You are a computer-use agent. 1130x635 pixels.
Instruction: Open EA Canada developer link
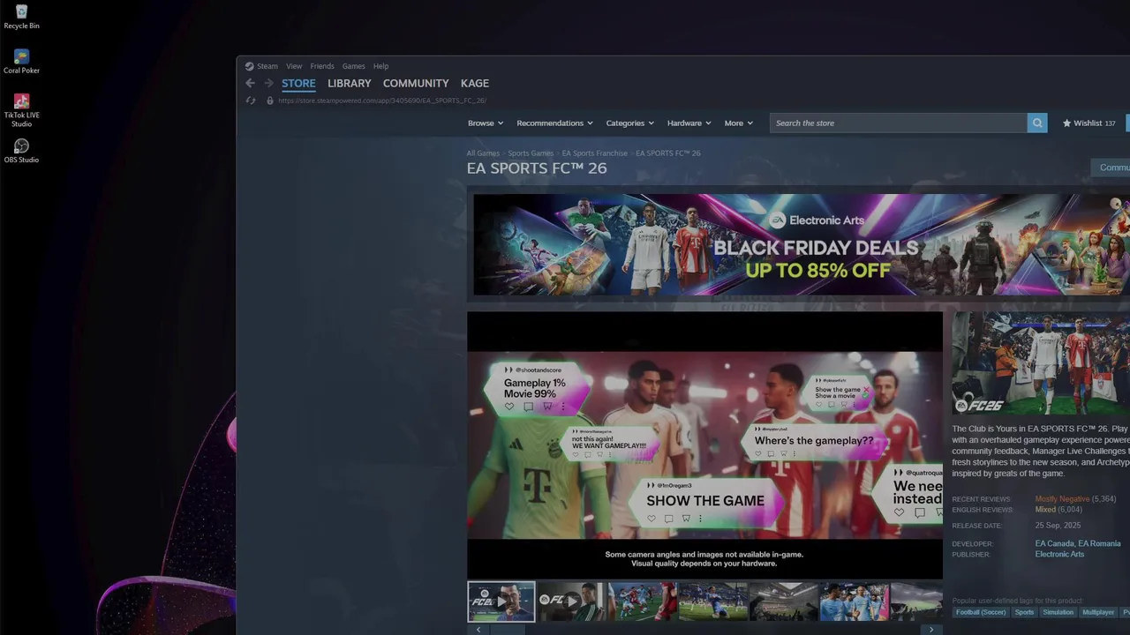point(1054,544)
